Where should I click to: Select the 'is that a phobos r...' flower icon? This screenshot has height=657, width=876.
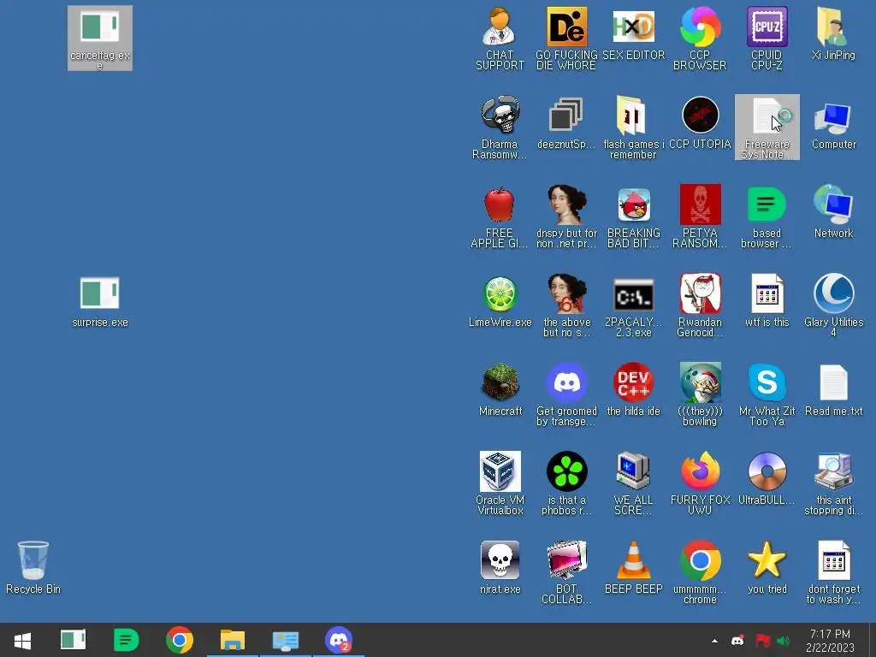(x=566, y=482)
